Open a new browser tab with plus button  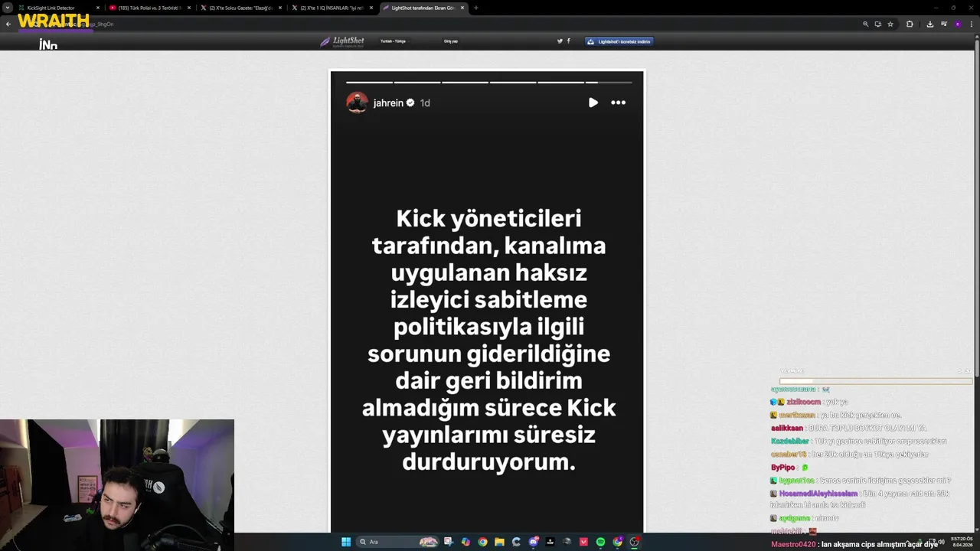click(x=476, y=8)
